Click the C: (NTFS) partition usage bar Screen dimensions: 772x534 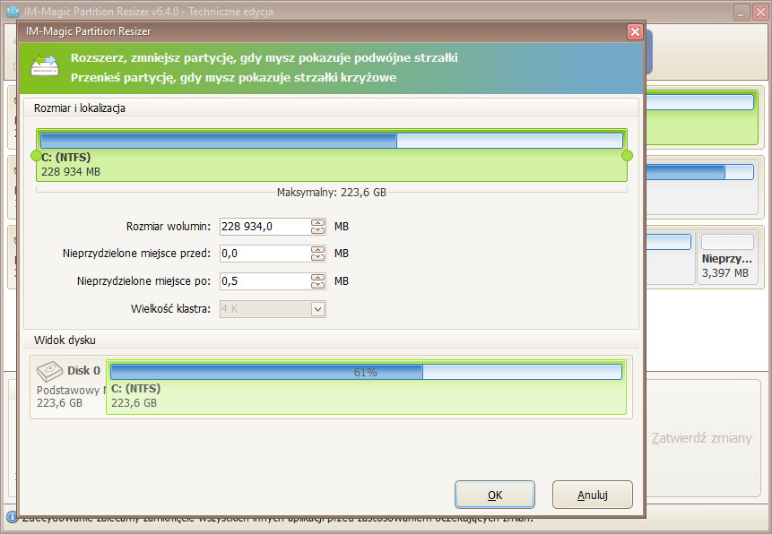pos(332,141)
